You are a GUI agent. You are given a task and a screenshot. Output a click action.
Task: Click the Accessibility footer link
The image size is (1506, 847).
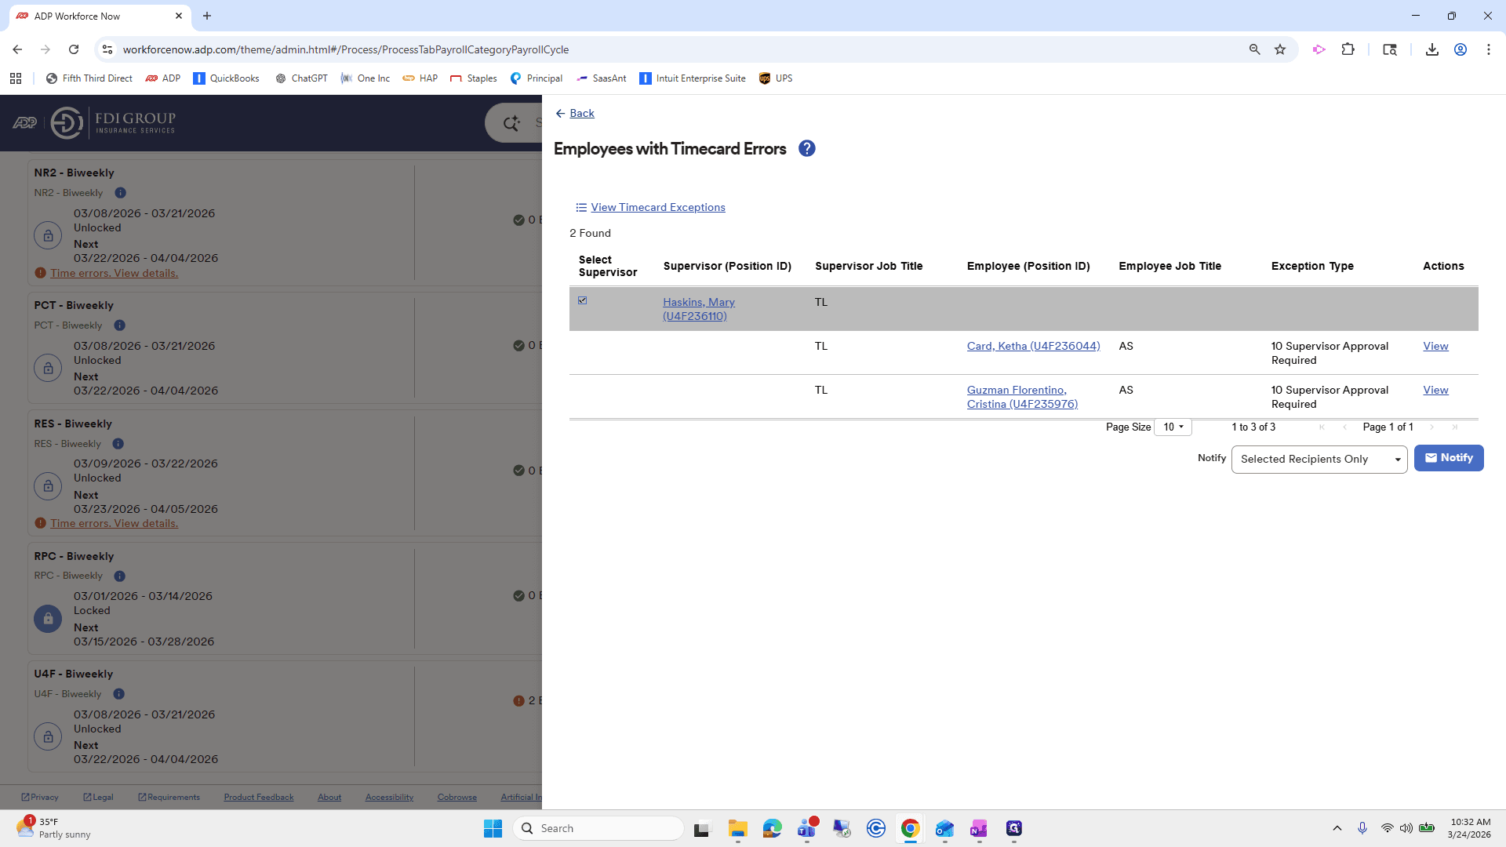coord(389,797)
